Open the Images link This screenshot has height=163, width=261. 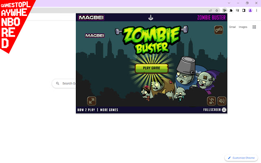tap(243, 27)
